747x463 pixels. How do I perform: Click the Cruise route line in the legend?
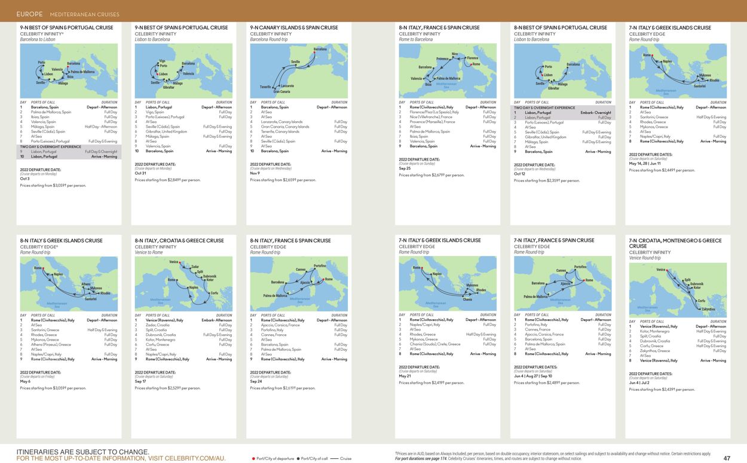pos(334,459)
